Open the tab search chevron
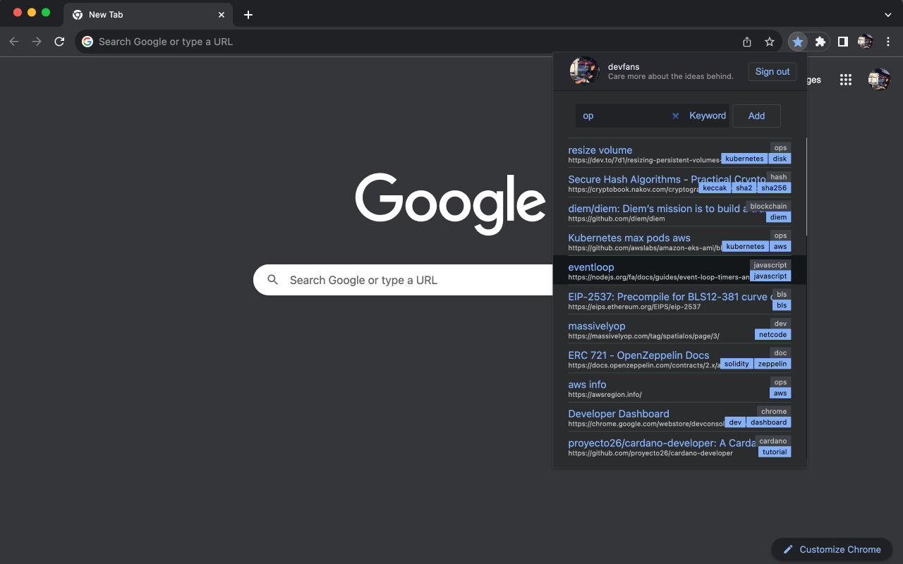 pyautogui.click(x=888, y=15)
